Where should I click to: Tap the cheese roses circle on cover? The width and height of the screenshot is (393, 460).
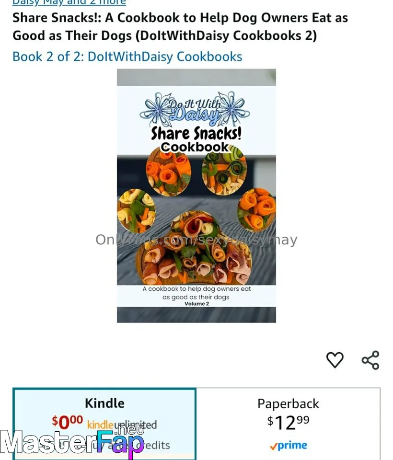(136, 211)
